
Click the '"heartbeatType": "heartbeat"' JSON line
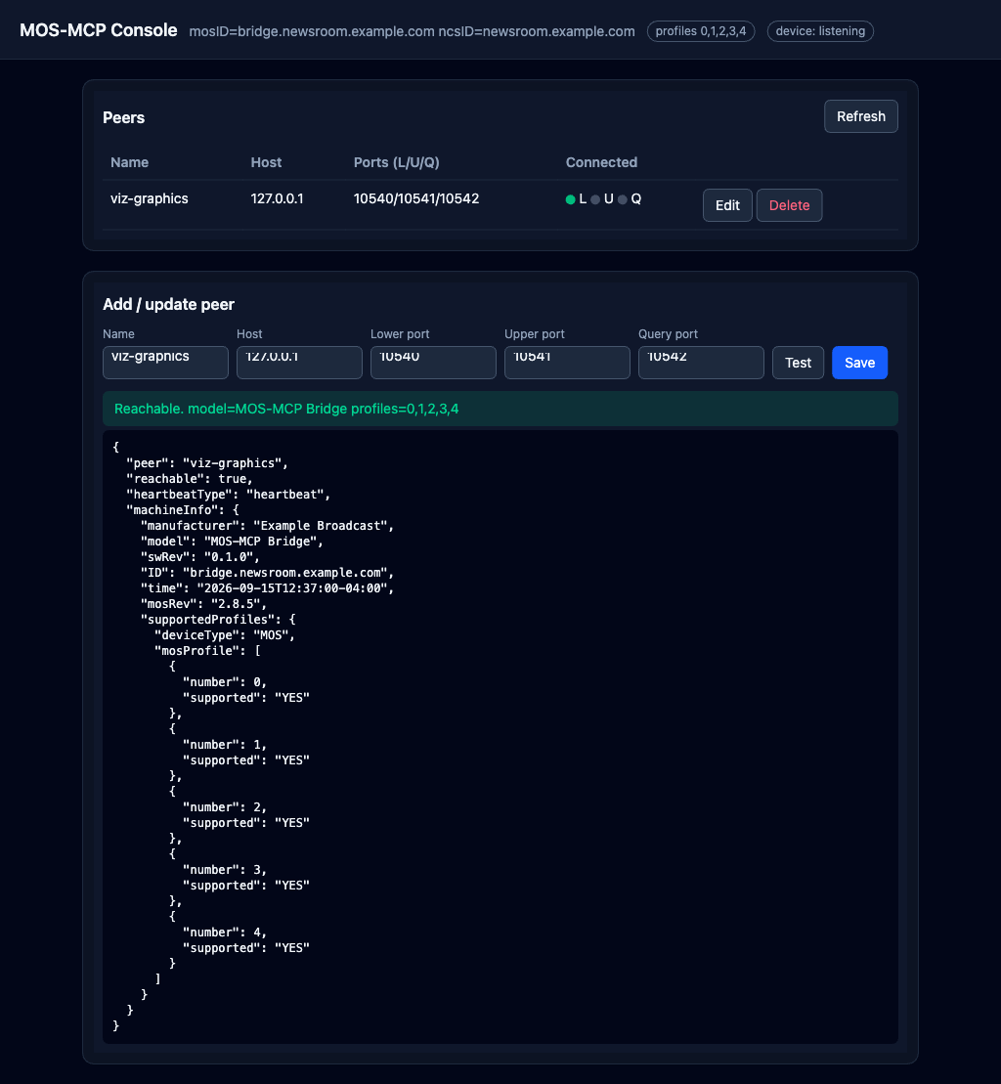pos(228,495)
